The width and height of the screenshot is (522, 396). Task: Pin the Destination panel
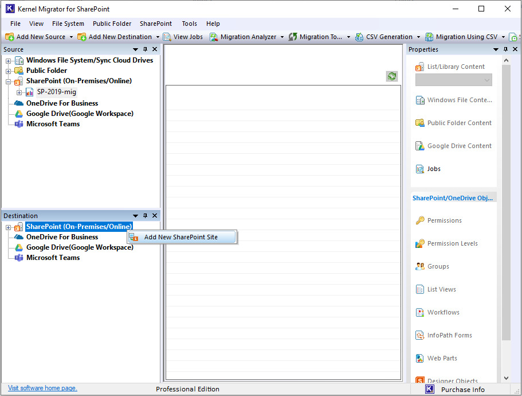click(145, 216)
